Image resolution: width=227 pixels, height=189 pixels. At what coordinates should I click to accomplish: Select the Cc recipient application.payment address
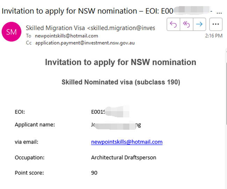[x=85, y=43]
